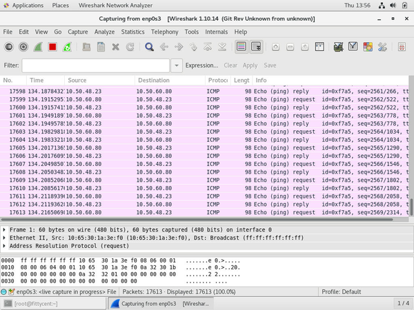Sort by the Time column header
The height and width of the screenshot is (310, 414).
(46, 80)
